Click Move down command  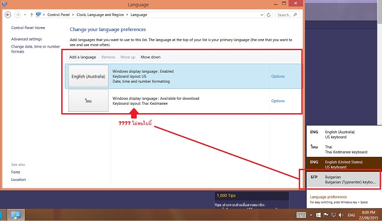[x=151, y=57]
